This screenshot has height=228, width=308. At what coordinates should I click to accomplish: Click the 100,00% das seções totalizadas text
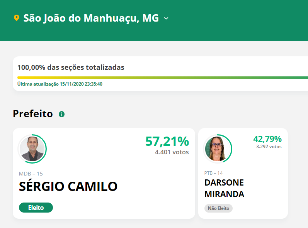click(71, 67)
